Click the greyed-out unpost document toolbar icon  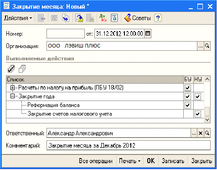tap(90, 18)
